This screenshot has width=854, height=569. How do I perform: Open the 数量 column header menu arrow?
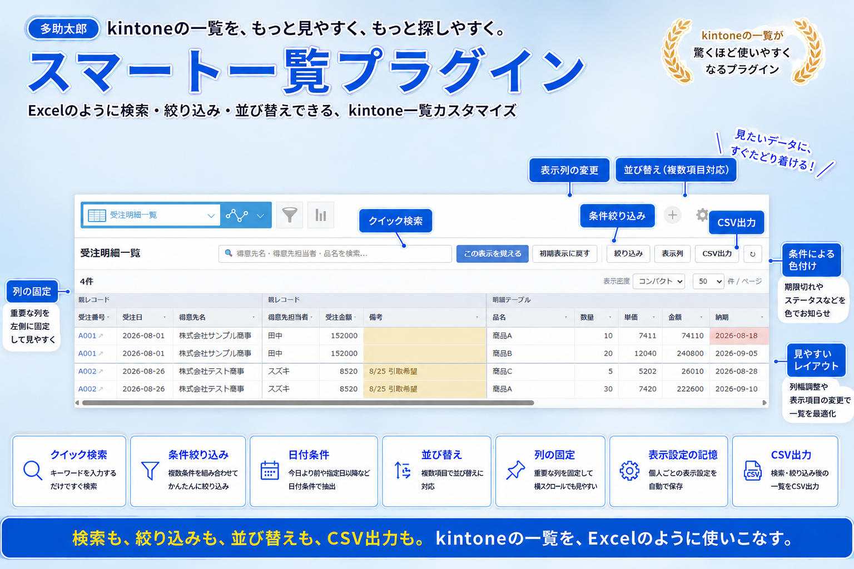coord(610,317)
